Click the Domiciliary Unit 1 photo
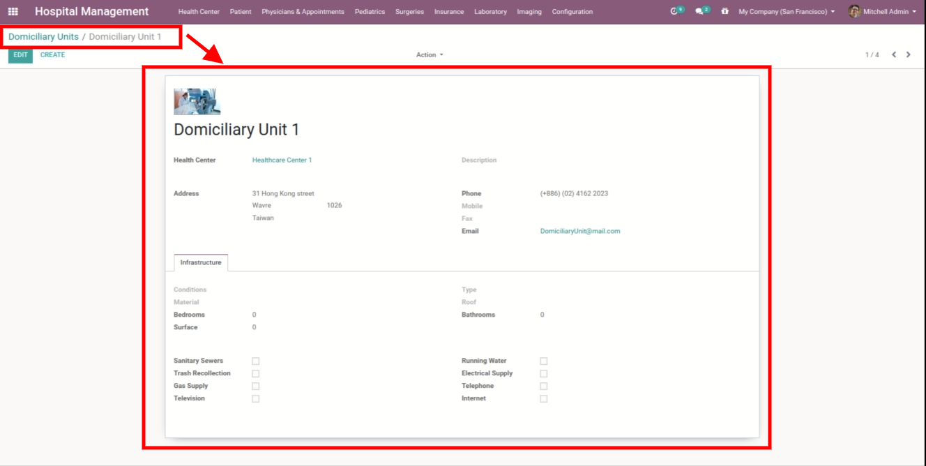926x466 pixels. click(x=197, y=101)
